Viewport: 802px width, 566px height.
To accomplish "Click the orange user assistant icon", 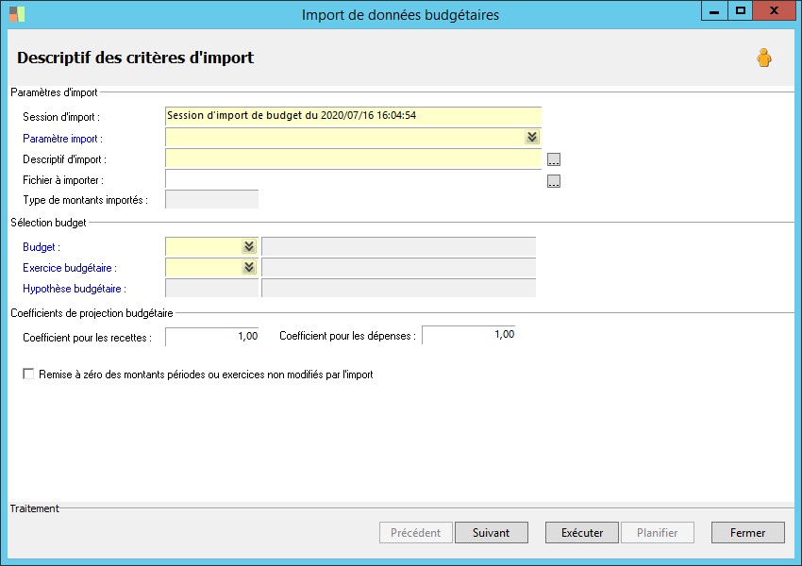I will (x=764, y=58).
